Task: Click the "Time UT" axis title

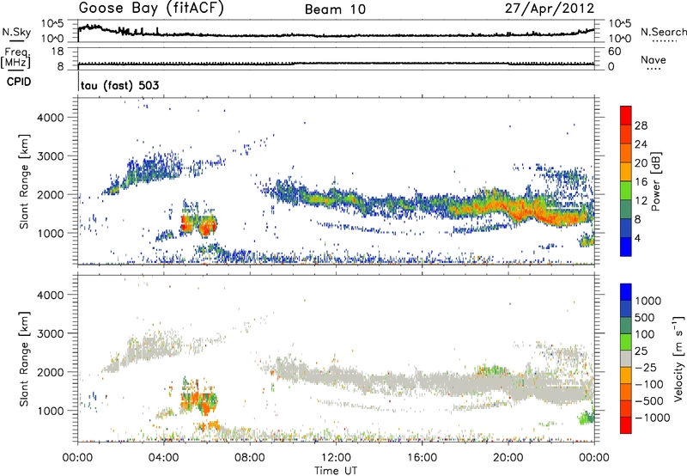Action: click(x=336, y=470)
